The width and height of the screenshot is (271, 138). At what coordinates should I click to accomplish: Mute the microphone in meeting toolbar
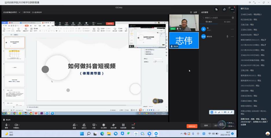coord(6,126)
